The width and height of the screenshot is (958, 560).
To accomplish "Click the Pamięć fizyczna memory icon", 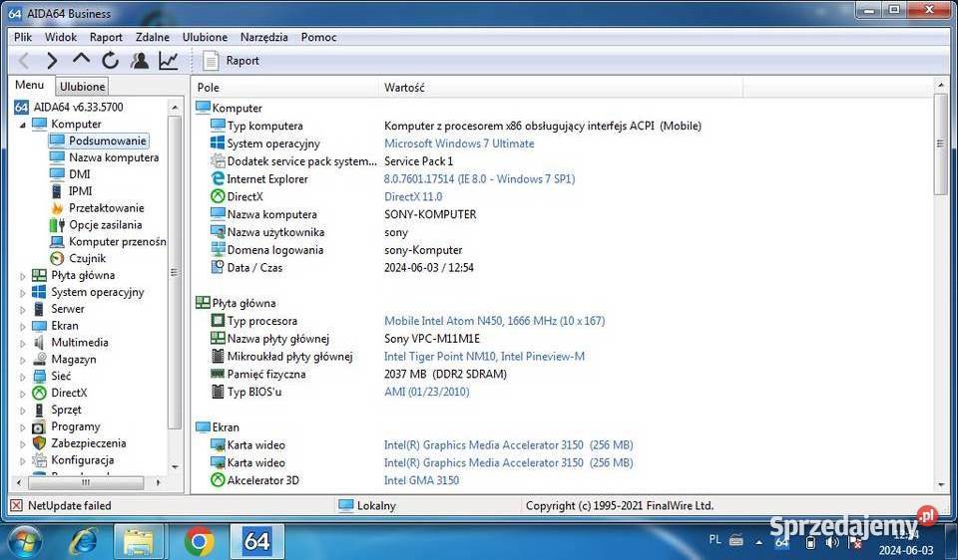I will point(218,374).
